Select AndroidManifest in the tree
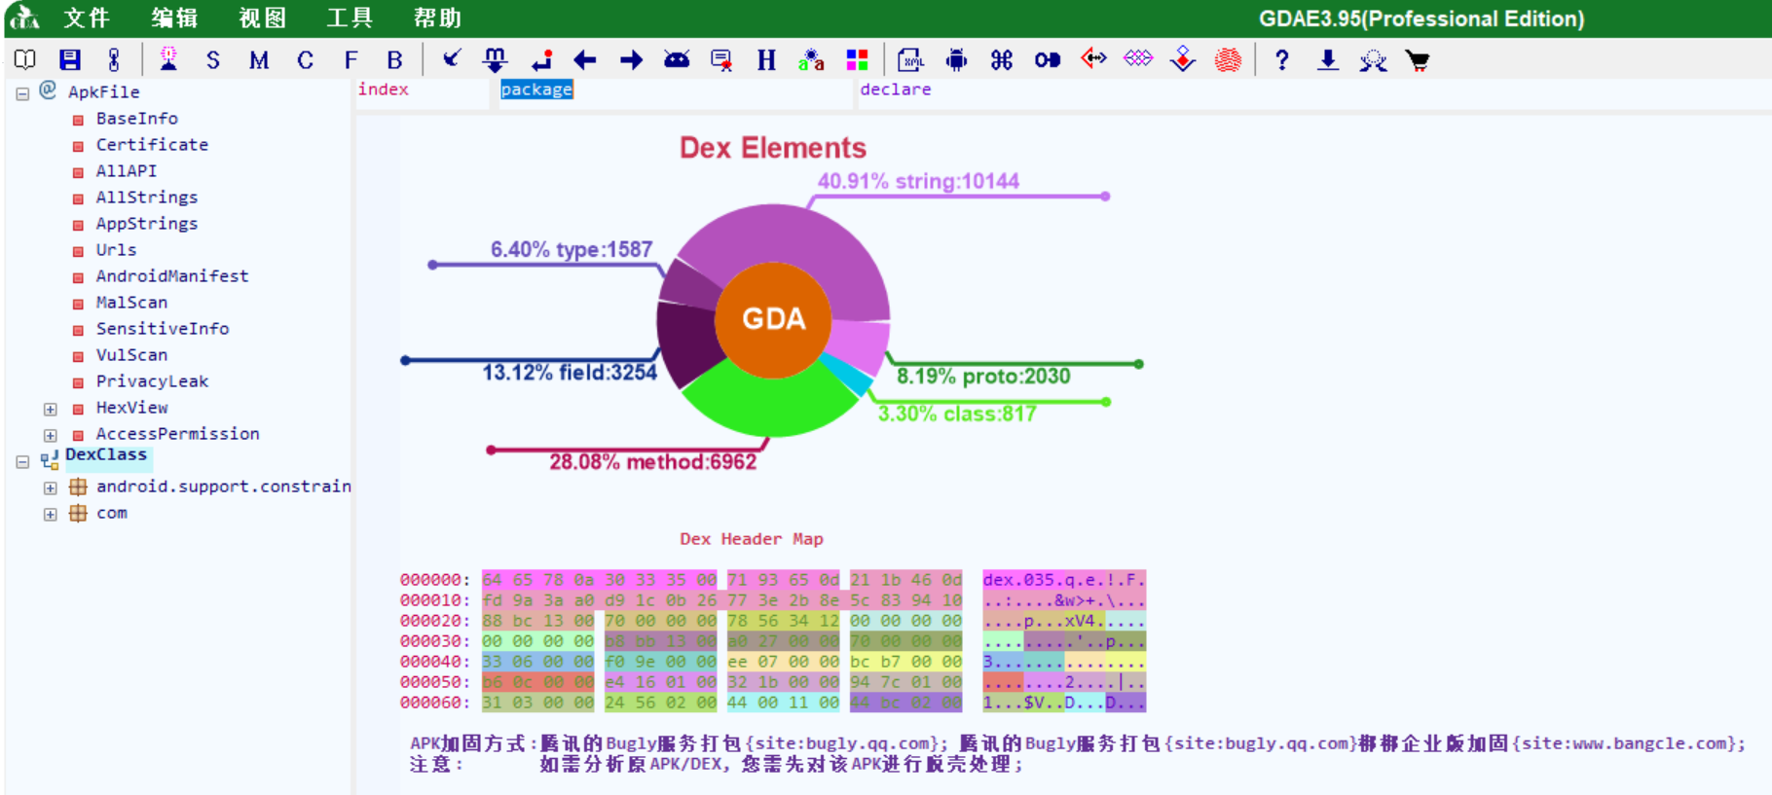This screenshot has height=795, width=1772. point(171,276)
